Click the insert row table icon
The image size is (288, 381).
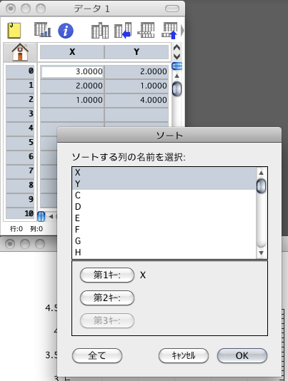(x=146, y=30)
